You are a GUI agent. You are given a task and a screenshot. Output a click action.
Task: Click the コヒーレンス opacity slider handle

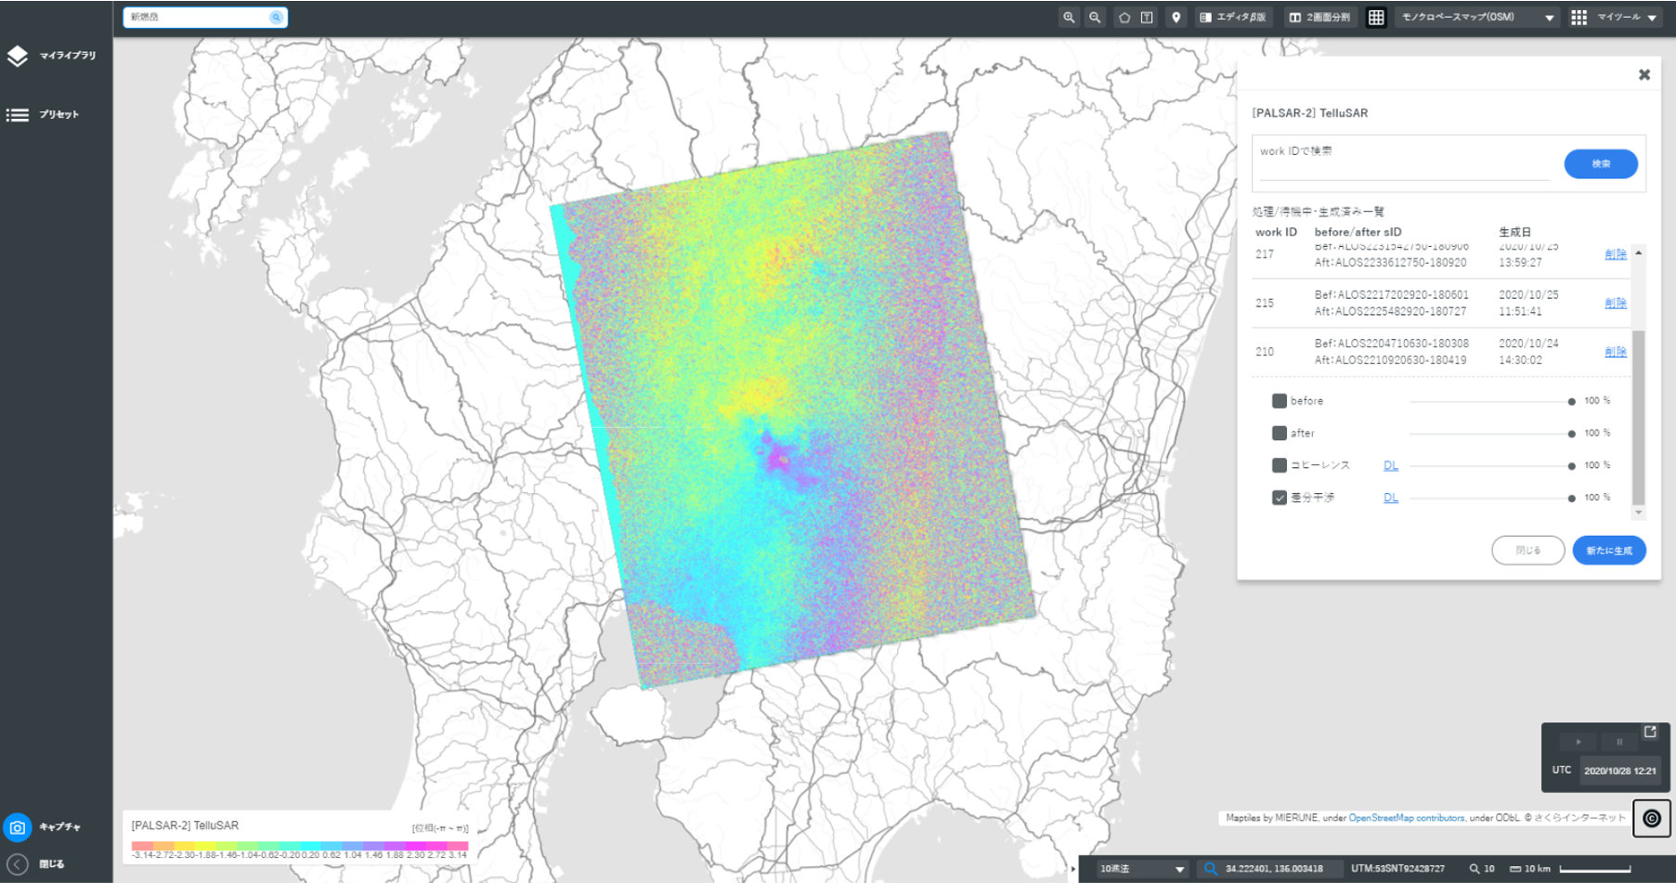click(x=1571, y=466)
